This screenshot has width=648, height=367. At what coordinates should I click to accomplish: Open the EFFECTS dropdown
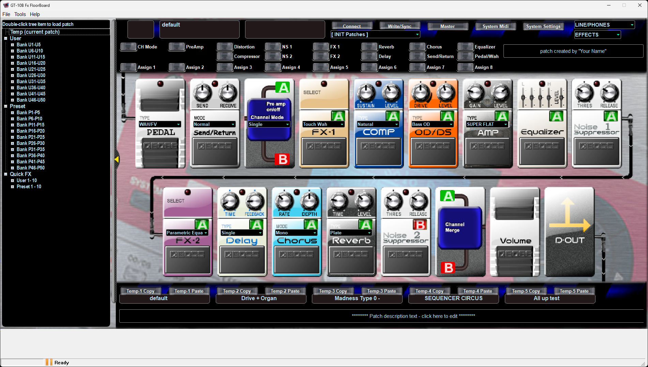click(x=598, y=35)
